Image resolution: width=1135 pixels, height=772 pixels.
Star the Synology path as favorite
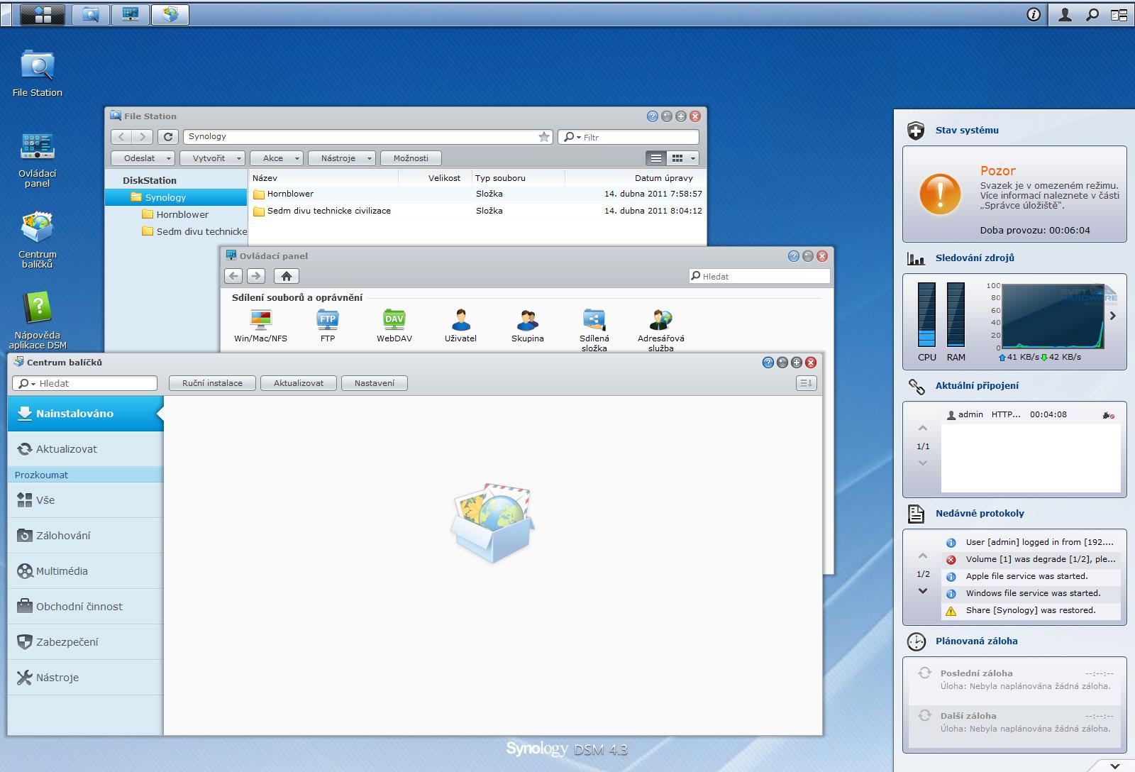click(543, 136)
